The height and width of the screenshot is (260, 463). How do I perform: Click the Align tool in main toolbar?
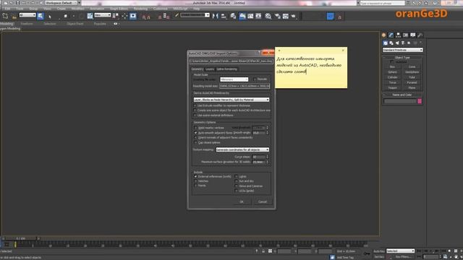(224, 16)
